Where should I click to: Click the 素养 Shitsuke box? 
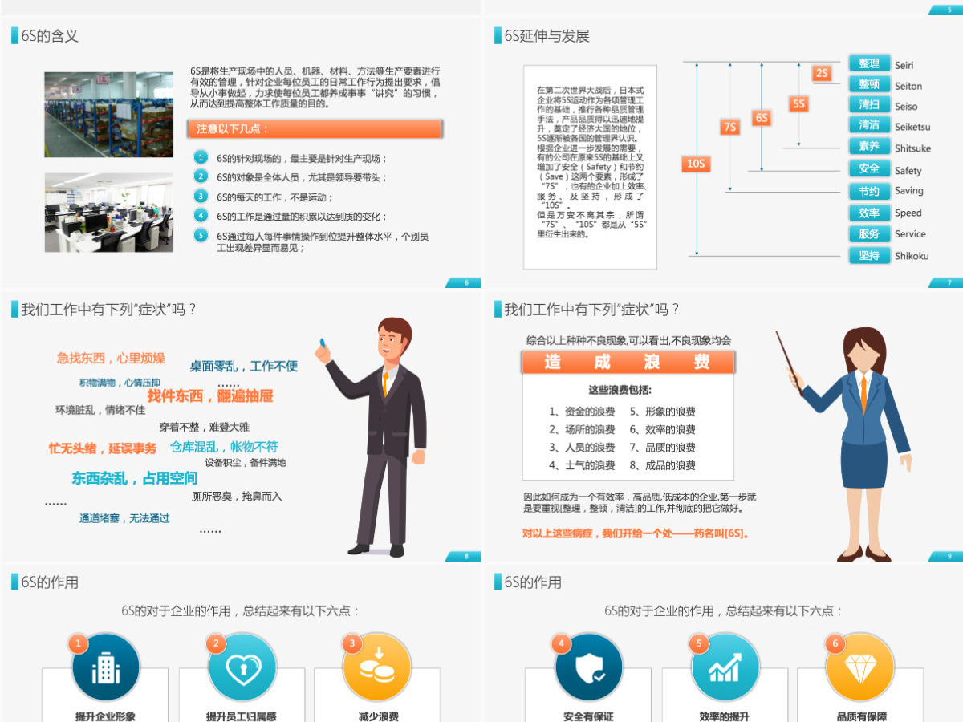tap(869, 147)
